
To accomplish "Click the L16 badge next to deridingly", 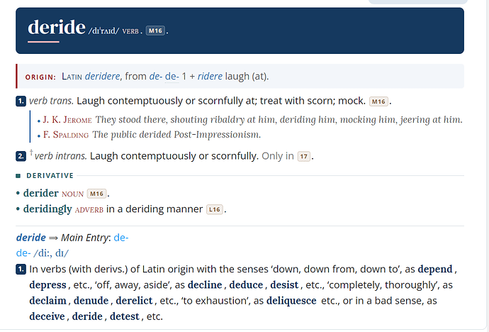I will tap(215, 209).
